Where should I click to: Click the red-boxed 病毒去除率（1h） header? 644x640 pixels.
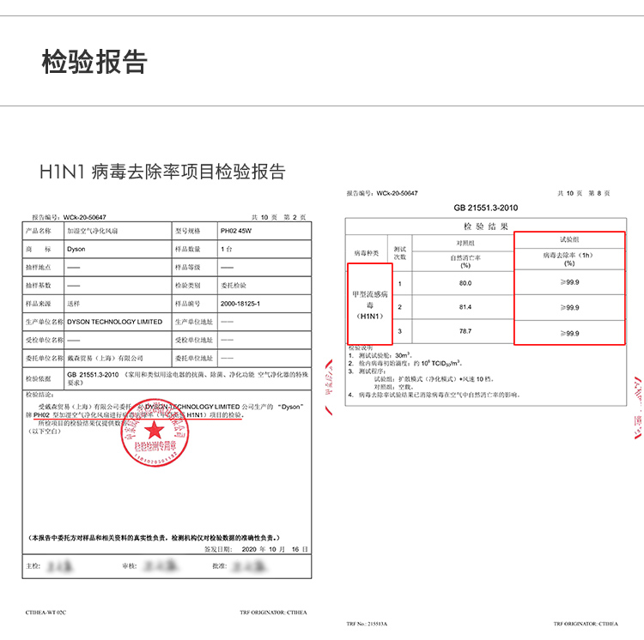point(568,259)
